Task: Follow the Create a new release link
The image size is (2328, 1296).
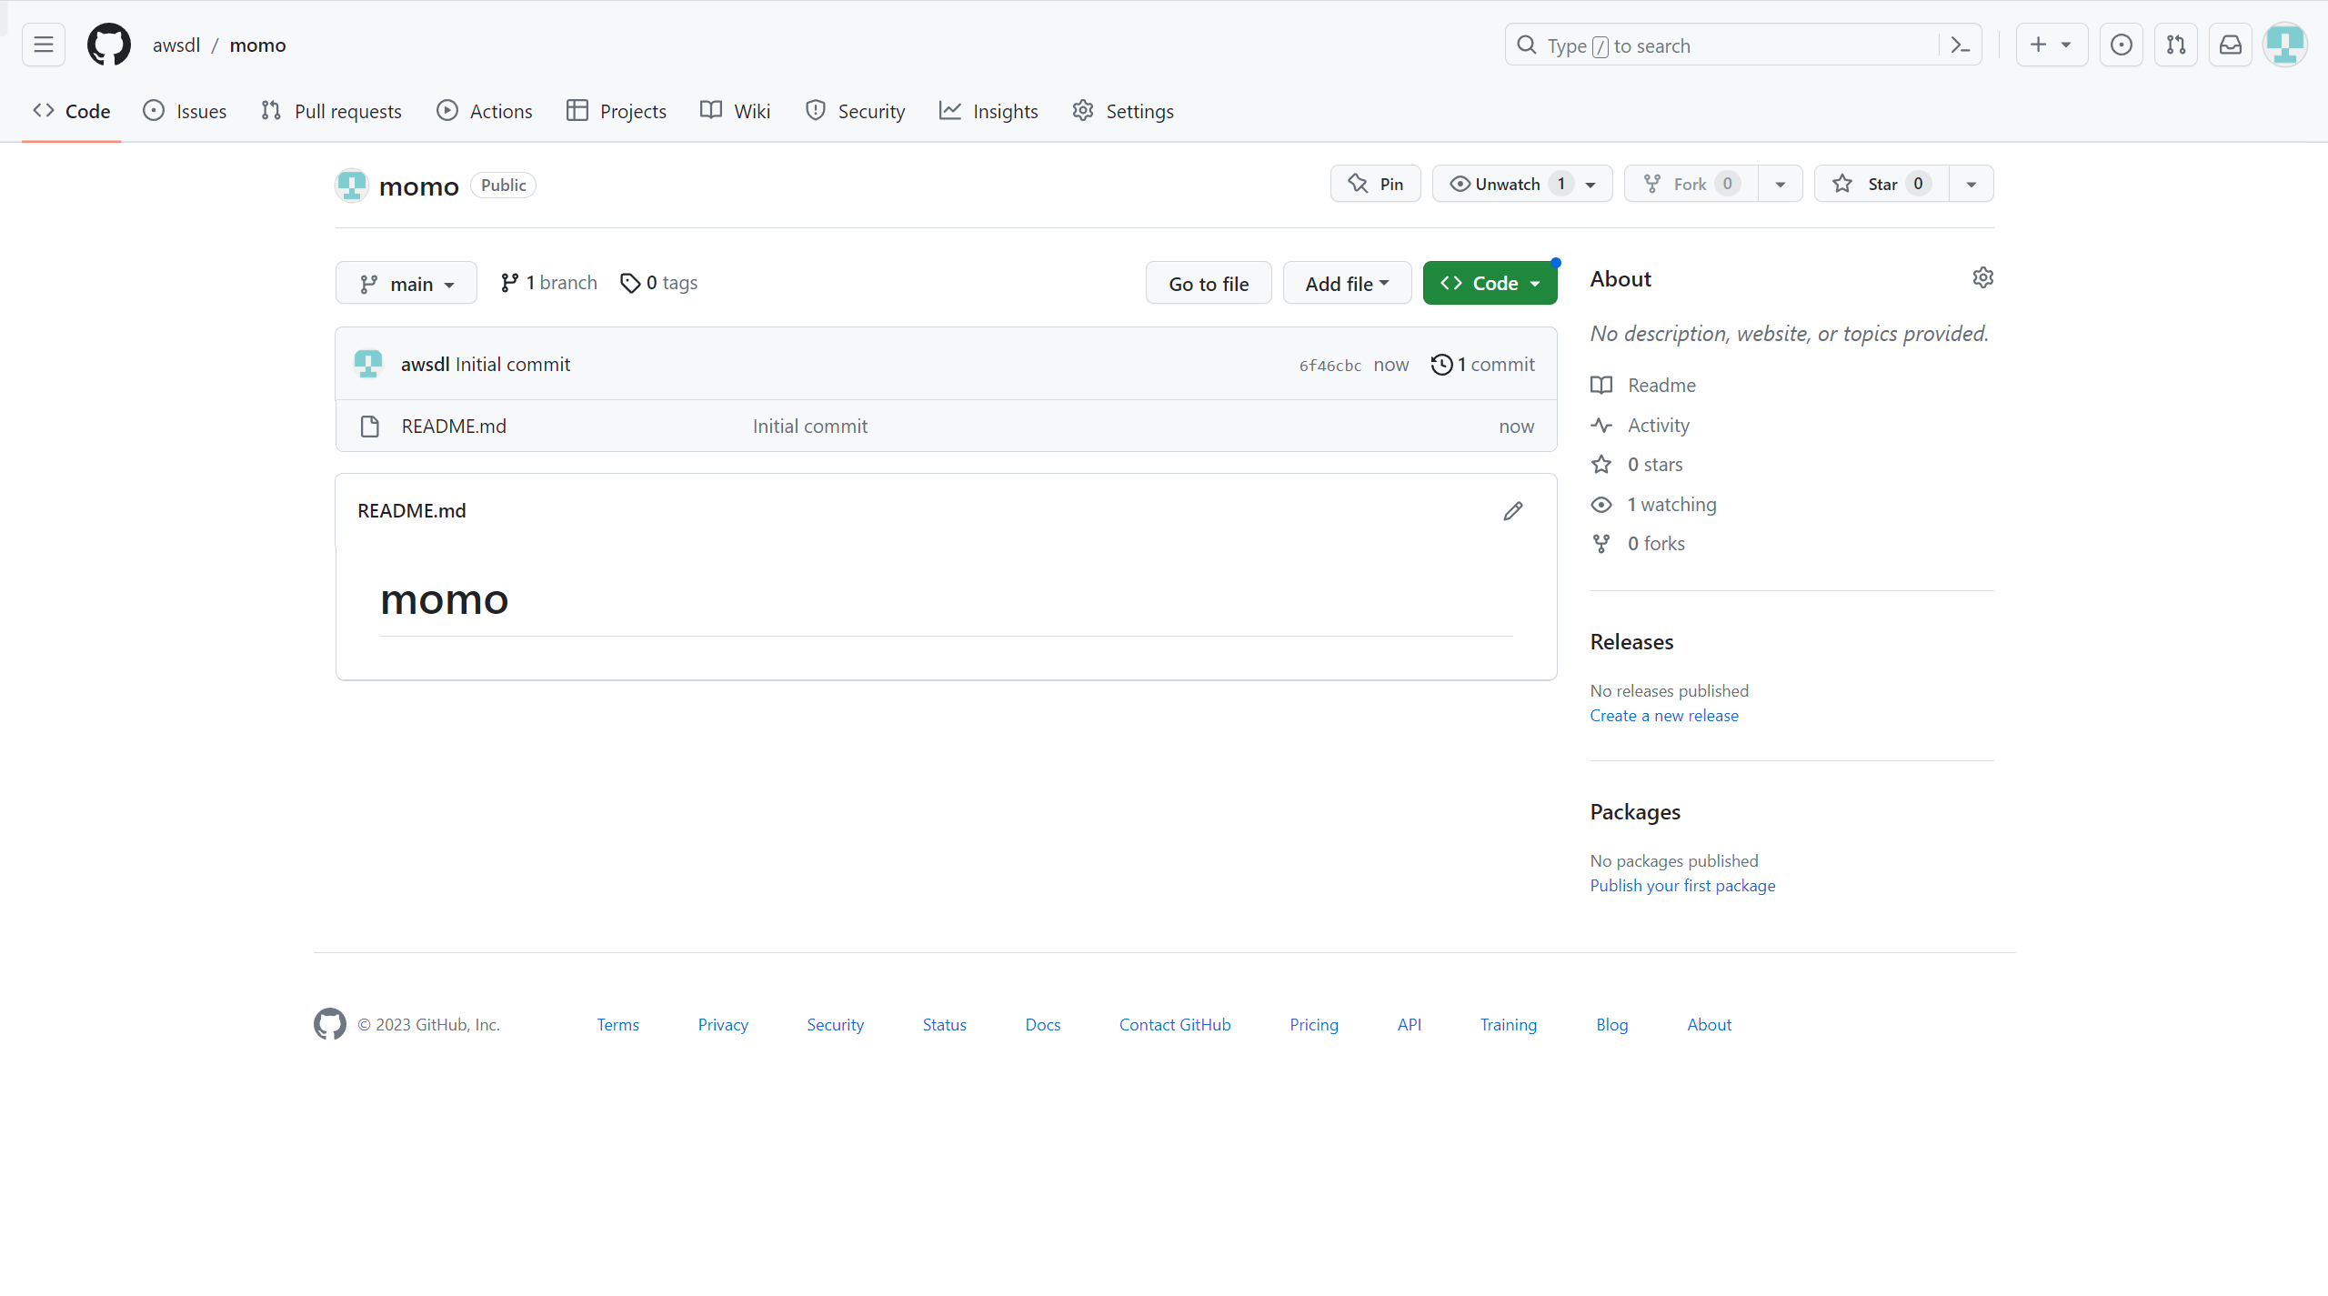Action: pyautogui.click(x=1663, y=716)
